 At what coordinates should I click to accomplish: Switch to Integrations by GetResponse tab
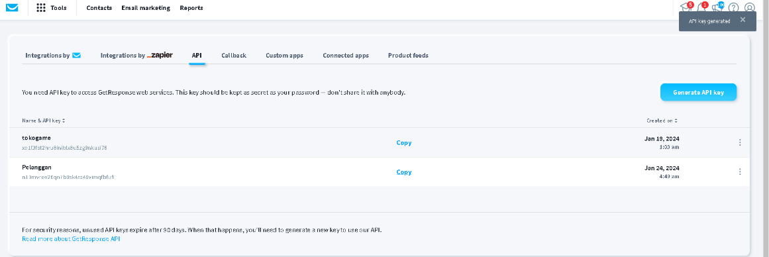point(53,56)
